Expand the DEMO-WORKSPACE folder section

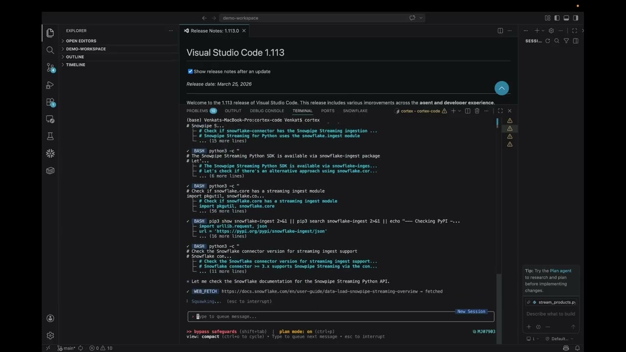tap(120, 49)
